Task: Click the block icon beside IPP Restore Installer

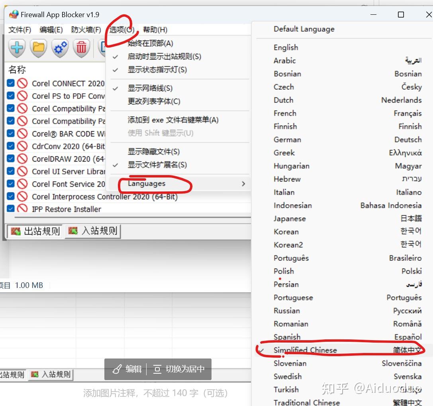Action: tap(22, 209)
